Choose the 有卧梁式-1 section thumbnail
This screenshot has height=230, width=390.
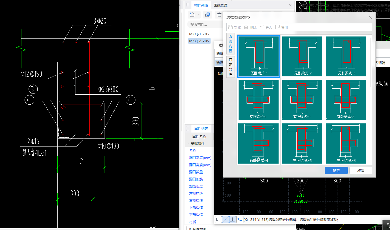[x=259, y=100]
